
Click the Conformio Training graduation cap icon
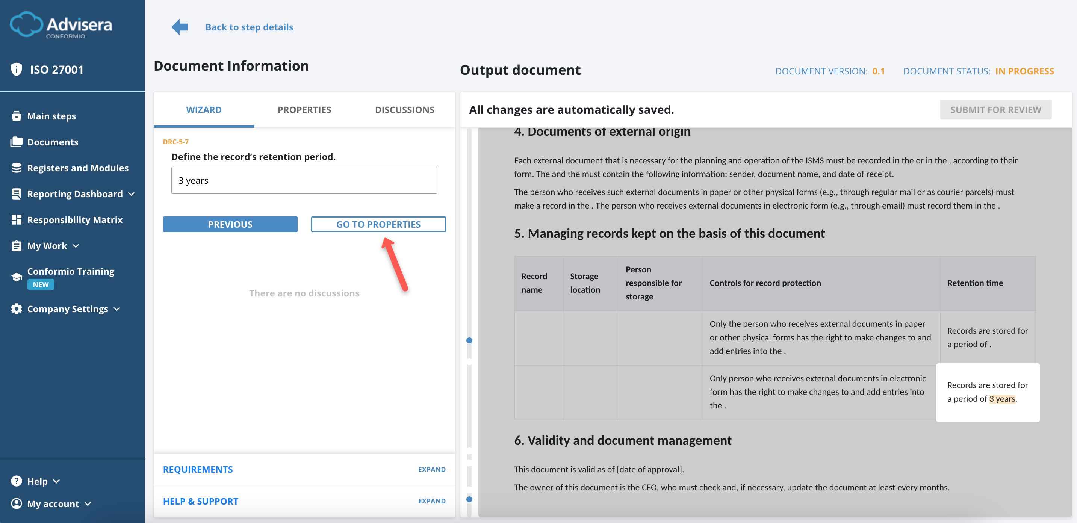point(16,277)
